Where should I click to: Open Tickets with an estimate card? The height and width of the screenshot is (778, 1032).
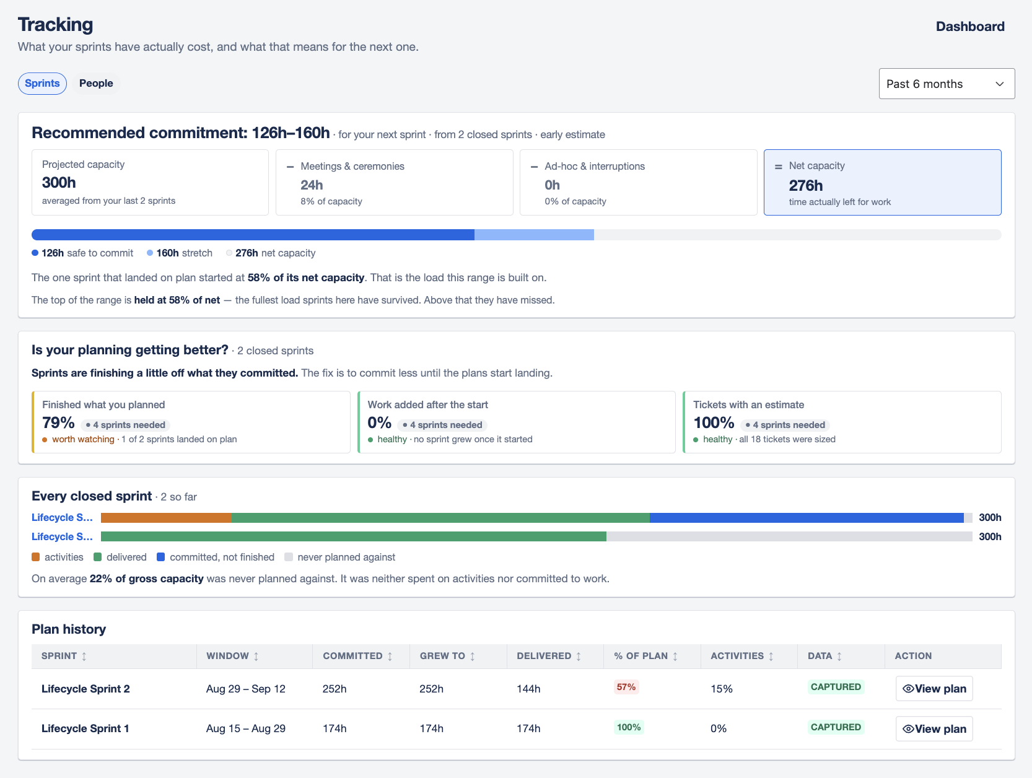point(842,422)
